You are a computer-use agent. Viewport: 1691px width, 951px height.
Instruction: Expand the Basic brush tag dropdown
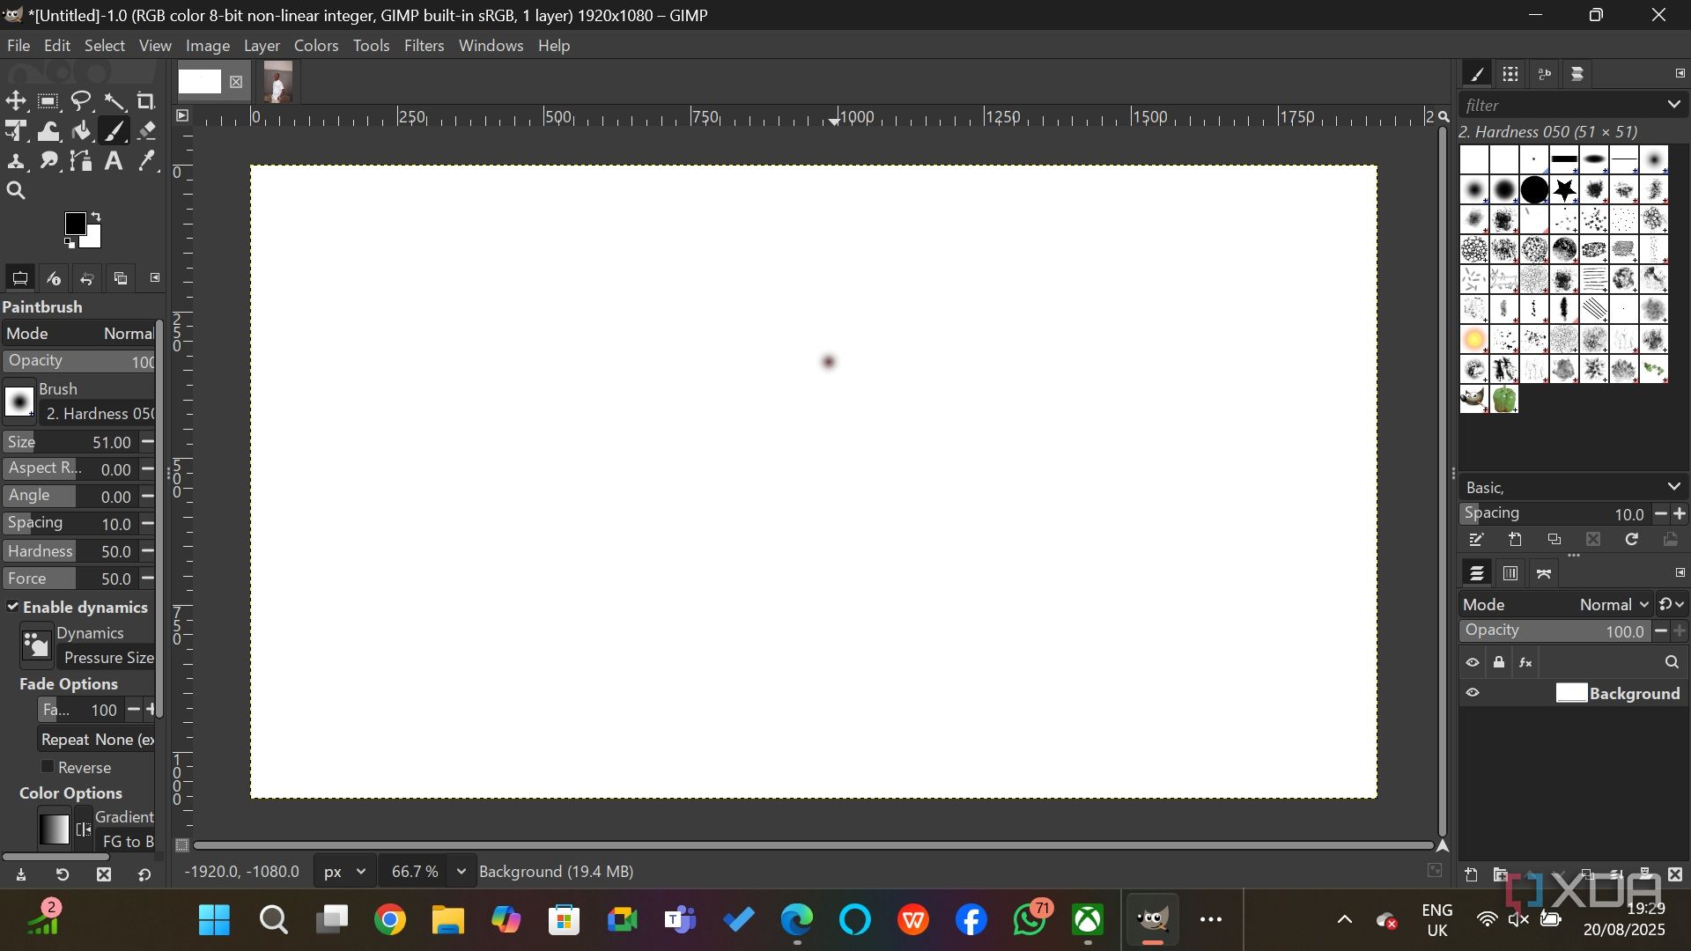click(x=1673, y=487)
